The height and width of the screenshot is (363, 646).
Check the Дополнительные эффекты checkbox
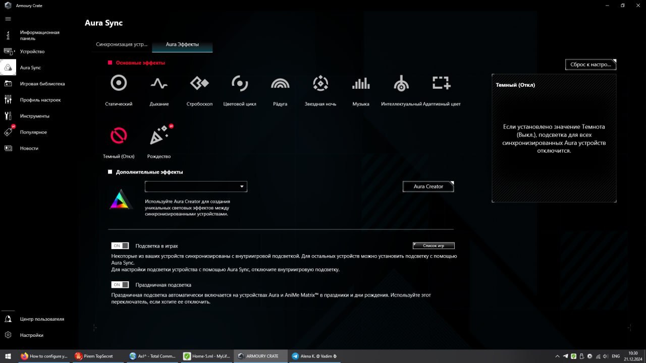pos(110,172)
